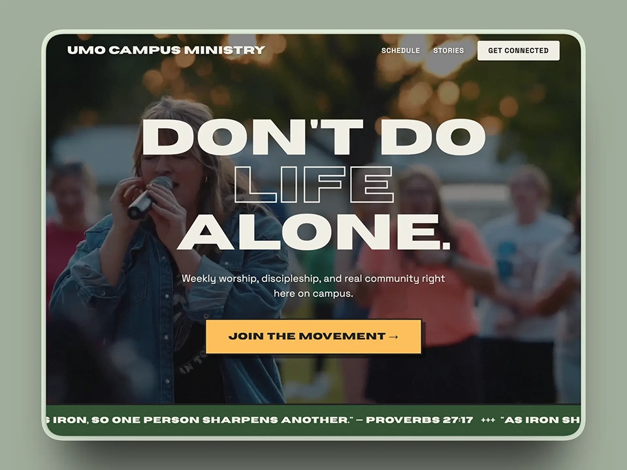Click the outlined "LIFE" word
Viewport: 627px width, 470px height.
pos(314,185)
